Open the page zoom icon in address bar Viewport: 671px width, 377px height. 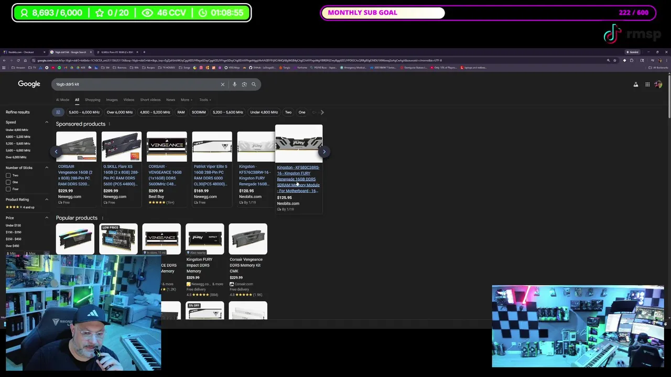(x=608, y=60)
